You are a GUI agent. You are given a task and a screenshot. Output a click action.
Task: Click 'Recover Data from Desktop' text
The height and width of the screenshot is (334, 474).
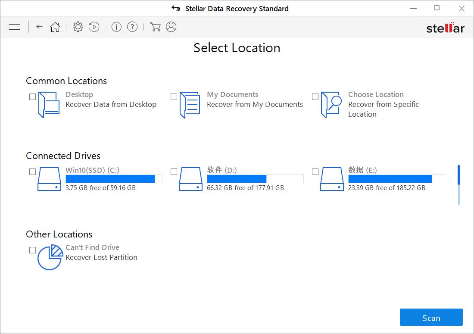[111, 104]
